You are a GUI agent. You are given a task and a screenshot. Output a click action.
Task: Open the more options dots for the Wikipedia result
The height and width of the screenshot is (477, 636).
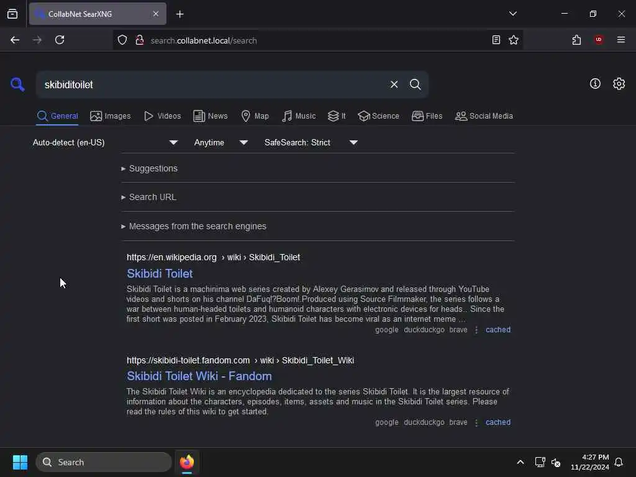click(476, 330)
